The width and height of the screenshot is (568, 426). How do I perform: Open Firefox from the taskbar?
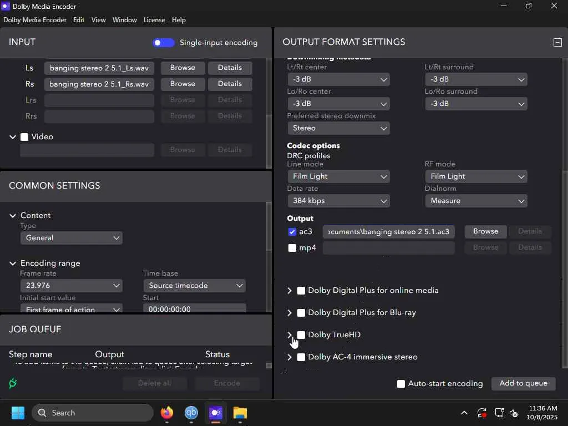(x=167, y=413)
